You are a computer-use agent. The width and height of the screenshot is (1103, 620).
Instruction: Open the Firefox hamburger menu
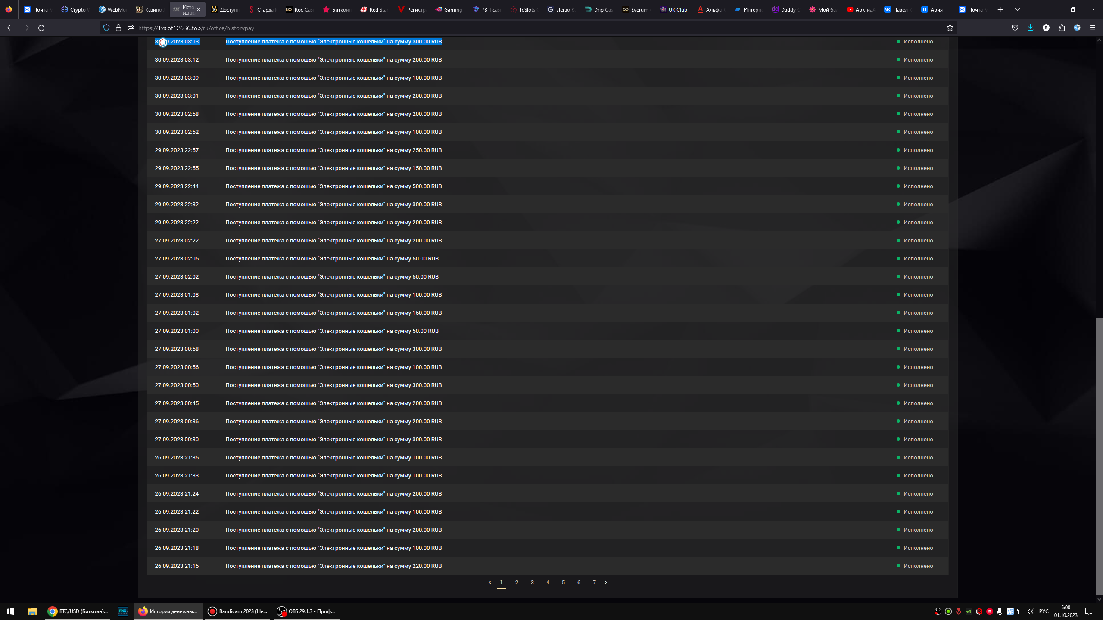pos(1092,28)
